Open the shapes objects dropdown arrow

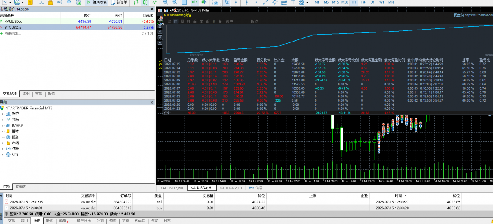(x=307, y=2)
